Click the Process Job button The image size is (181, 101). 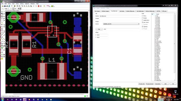point(142,84)
